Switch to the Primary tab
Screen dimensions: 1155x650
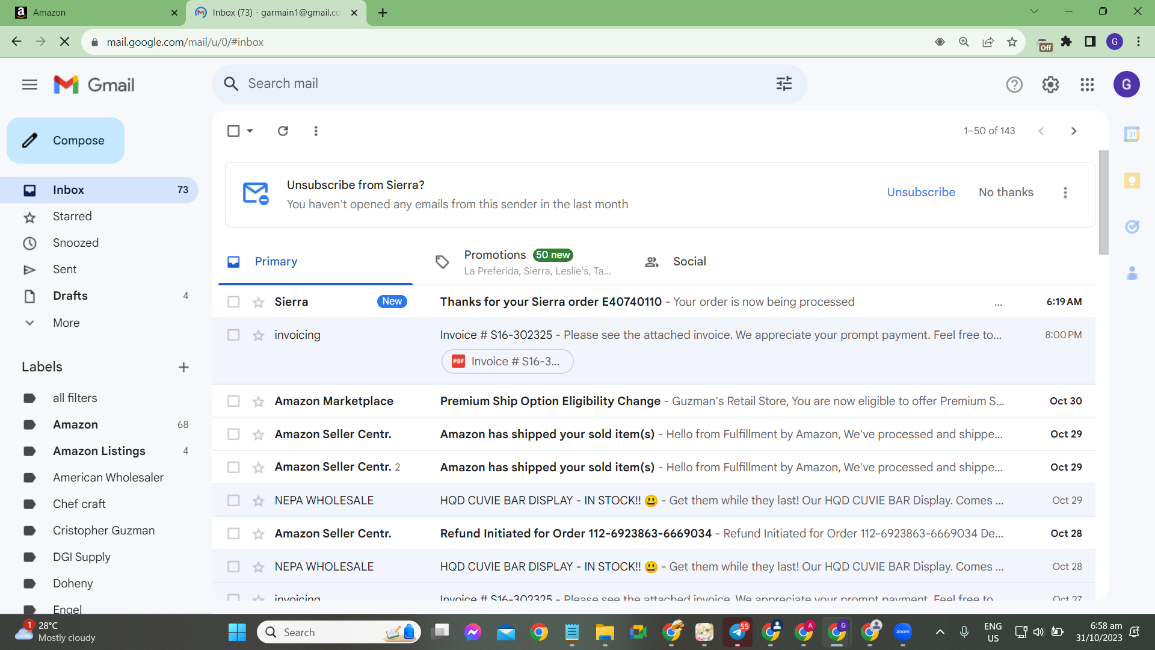(315, 262)
